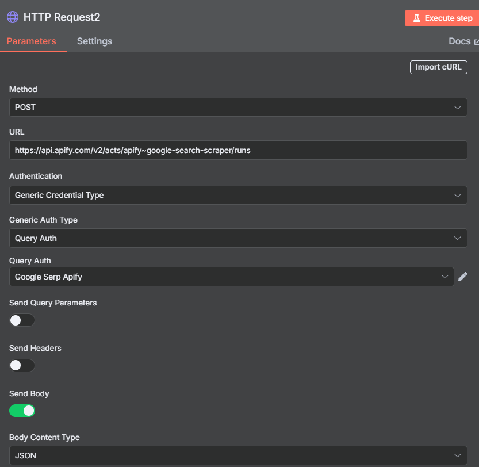The image size is (479, 467).
Task: Click inside the URL input field
Action: click(238, 150)
